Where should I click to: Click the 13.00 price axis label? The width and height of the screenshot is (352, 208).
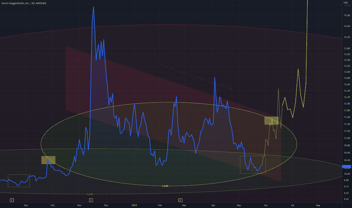(347, 72)
